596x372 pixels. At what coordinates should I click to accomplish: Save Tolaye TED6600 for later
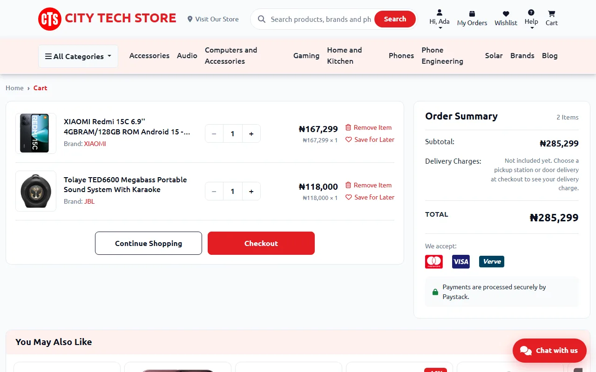tap(370, 197)
